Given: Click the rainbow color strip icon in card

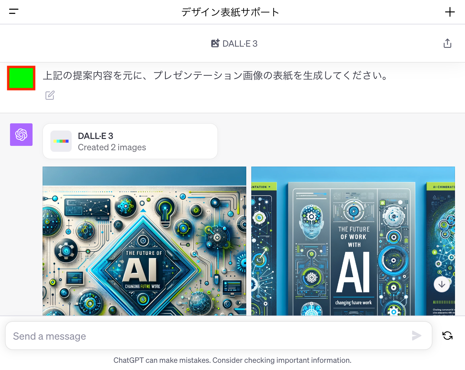Looking at the screenshot, I should (x=61, y=141).
